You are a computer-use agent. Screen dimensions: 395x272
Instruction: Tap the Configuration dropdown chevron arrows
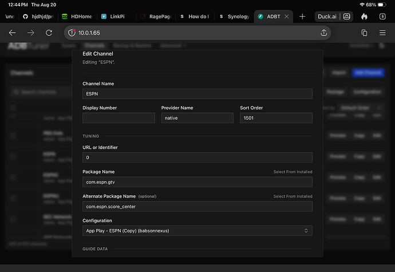[x=306, y=231]
